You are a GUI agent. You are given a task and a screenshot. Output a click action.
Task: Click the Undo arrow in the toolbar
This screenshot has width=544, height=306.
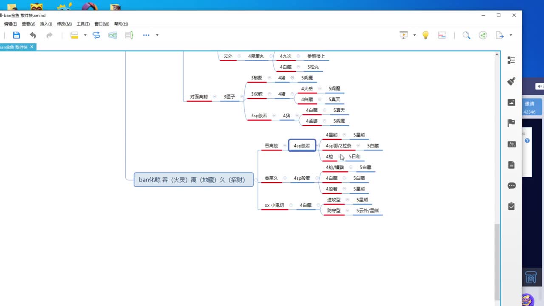coord(33,35)
